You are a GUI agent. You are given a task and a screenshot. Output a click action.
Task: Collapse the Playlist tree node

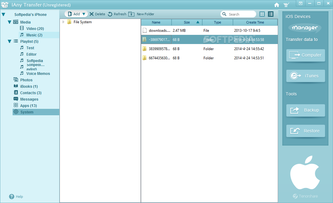coord(9,41)
